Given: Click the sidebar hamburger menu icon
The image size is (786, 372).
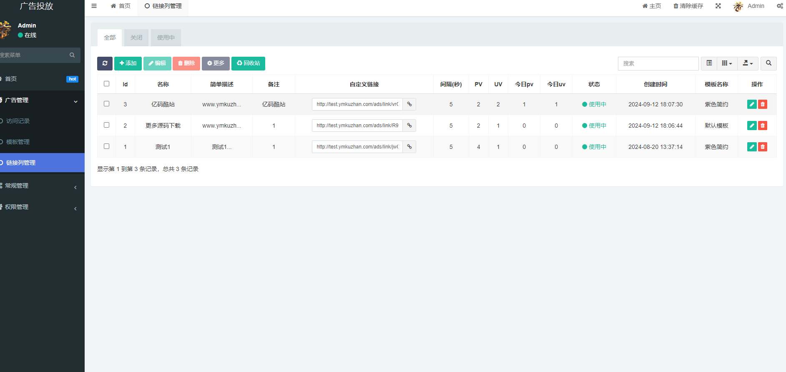Looking at the screenshot, I should click(x=94, y=6).
